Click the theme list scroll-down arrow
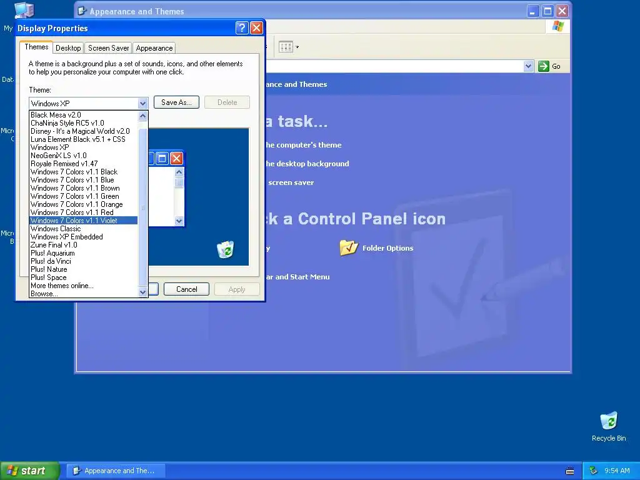 142,292
